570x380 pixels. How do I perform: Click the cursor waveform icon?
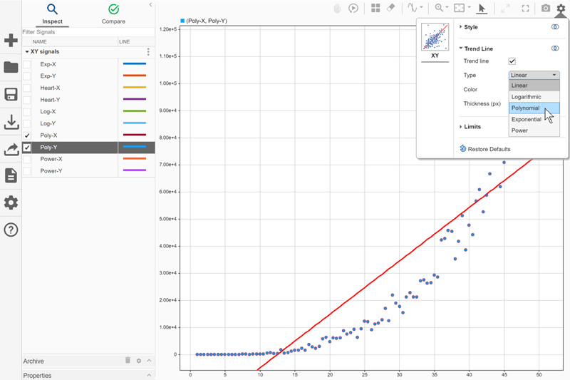pyautogui.click(x=413, y=8)
